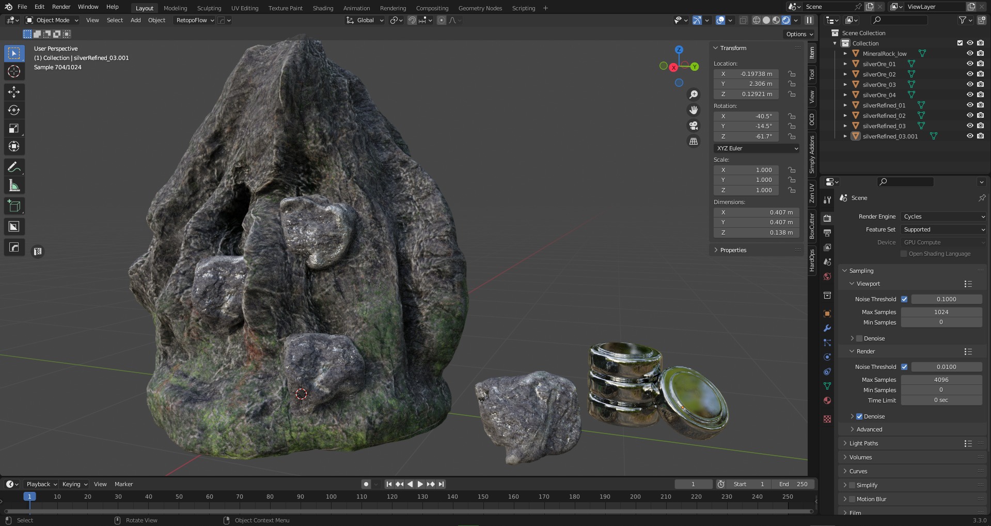Toggle camera view in the viewport
This screenshot has width=991, height=526.
694,126
